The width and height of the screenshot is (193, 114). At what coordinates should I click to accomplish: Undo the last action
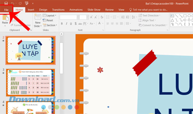[13, 3]
